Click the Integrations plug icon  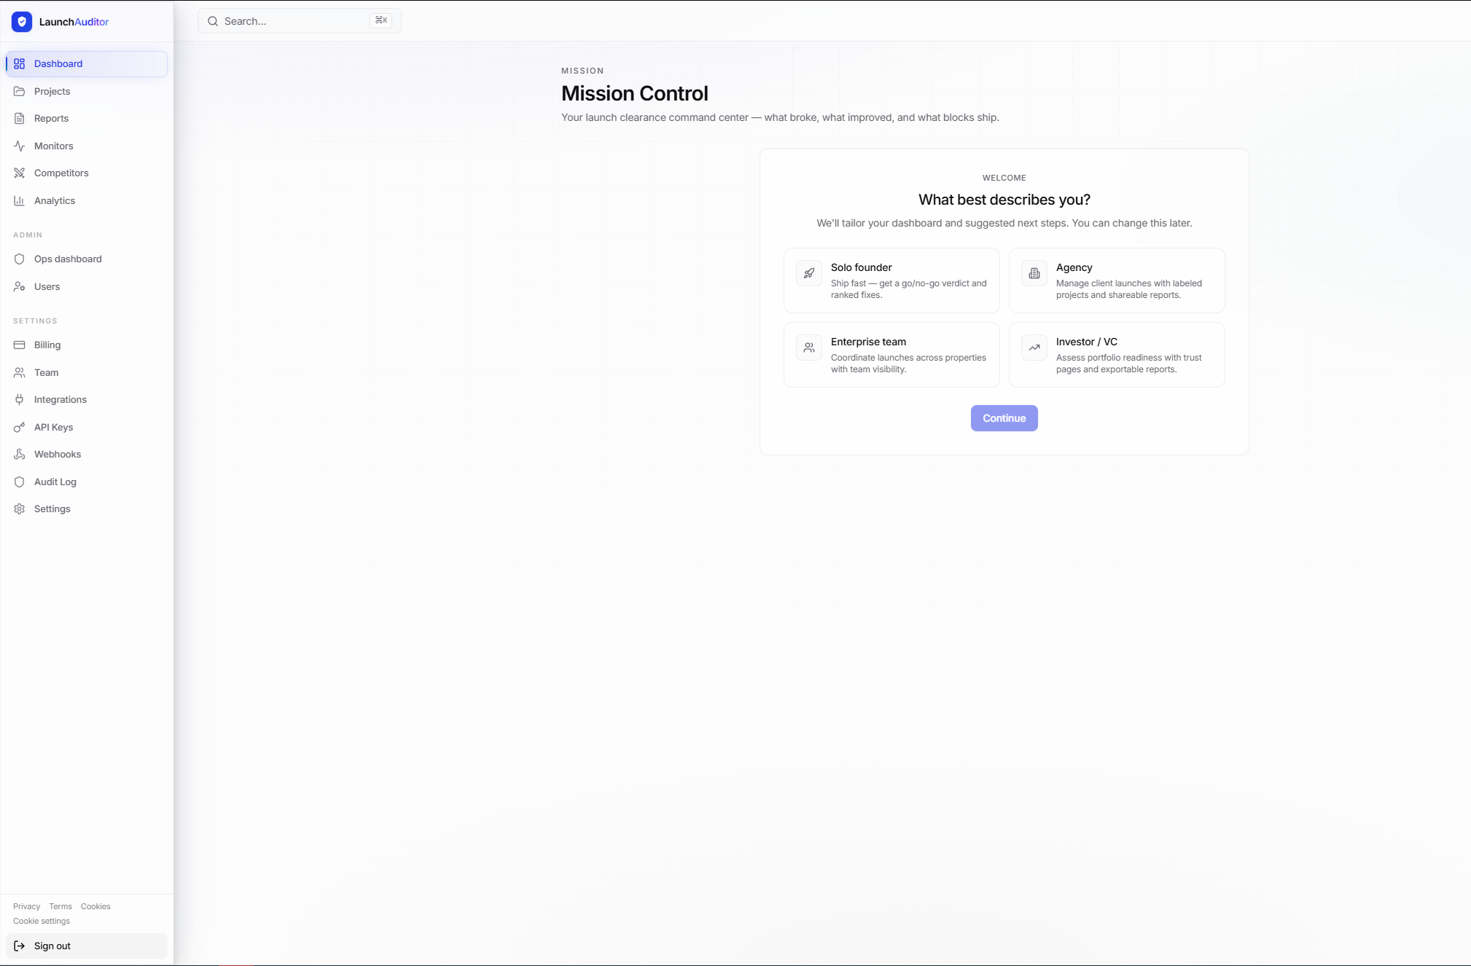(x=20, y=400)
